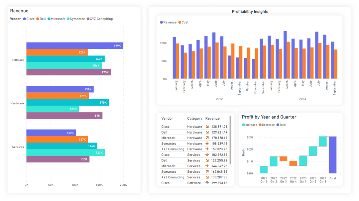Sort table by Category column header
Screen dimensions: 359x201
point(194,119)
